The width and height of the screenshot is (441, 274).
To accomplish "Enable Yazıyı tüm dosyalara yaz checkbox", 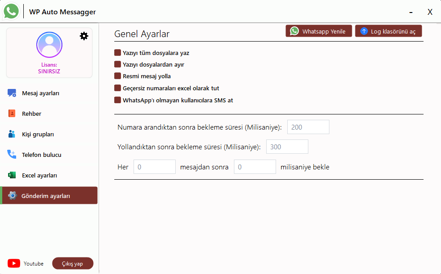I will click(117, 52).
